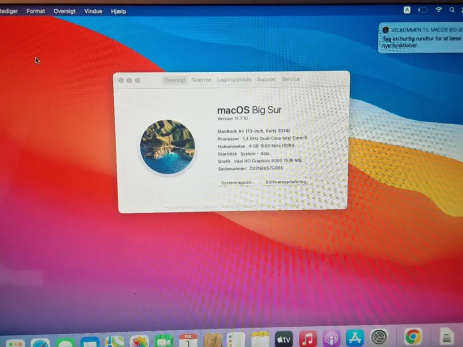The image size is (463, 347).
Task: Click MacBook Air (13-inch, Early 2014) text
Action: [x=254, y=131]
